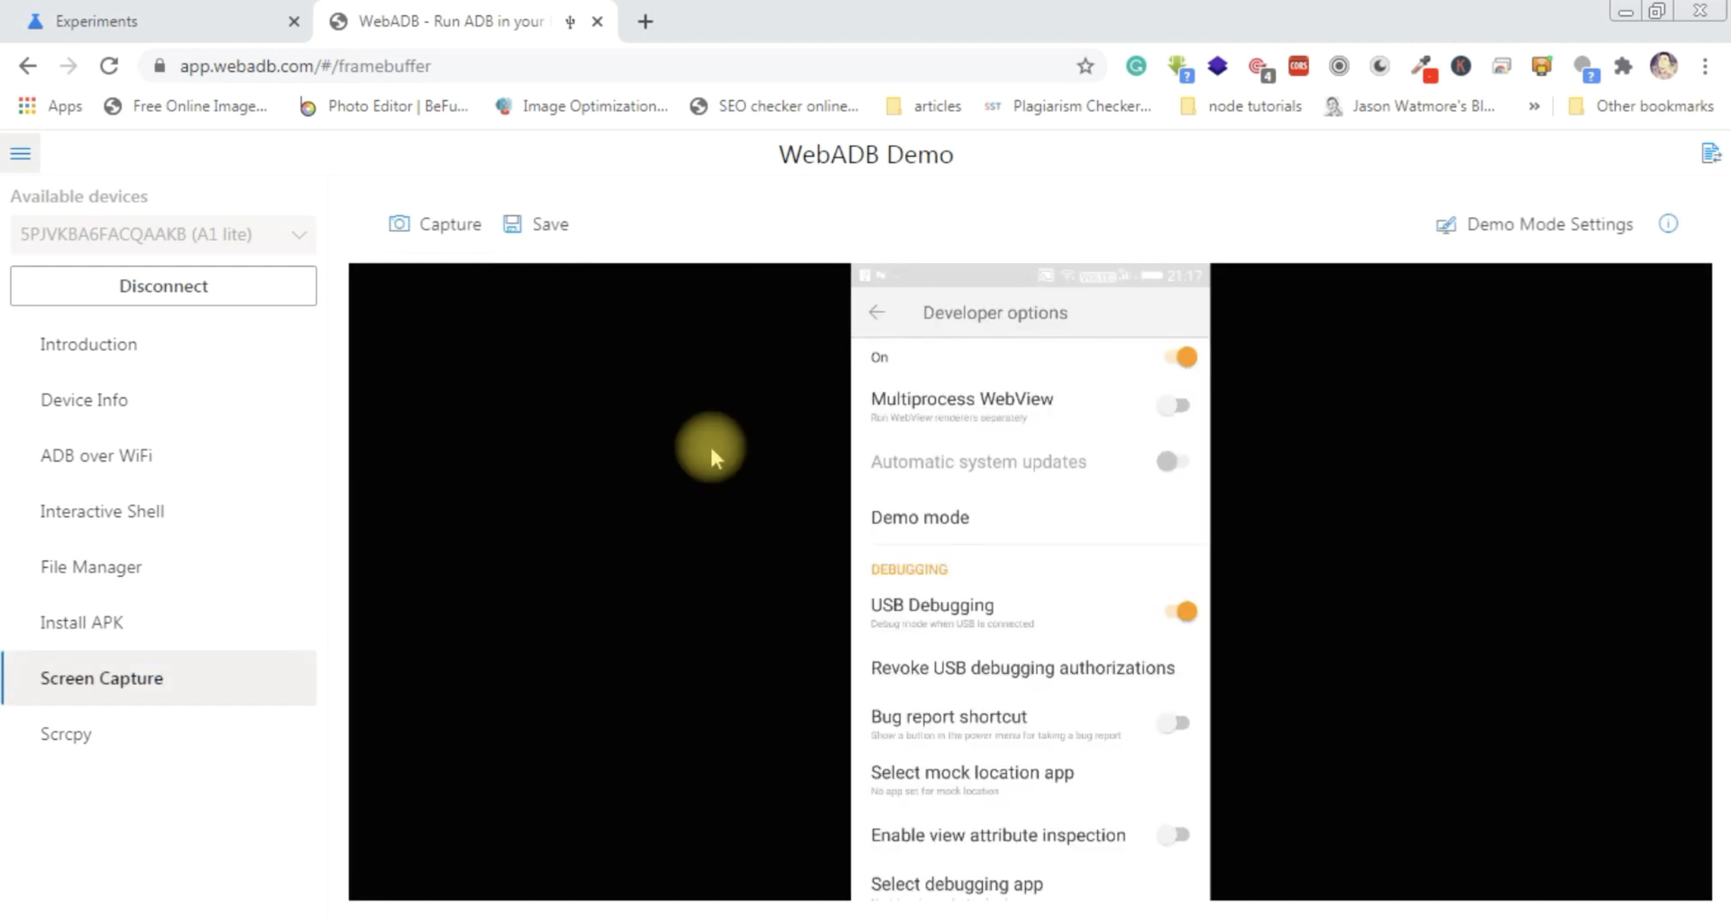The image size is (1731, 918).
Task: Click the Save floppy disk icon
Action: 512,224
